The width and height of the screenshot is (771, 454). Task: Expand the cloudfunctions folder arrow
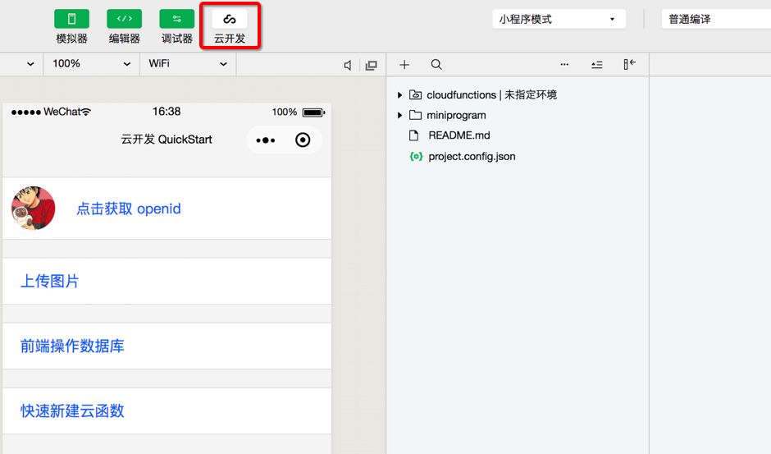pos(399,95)
